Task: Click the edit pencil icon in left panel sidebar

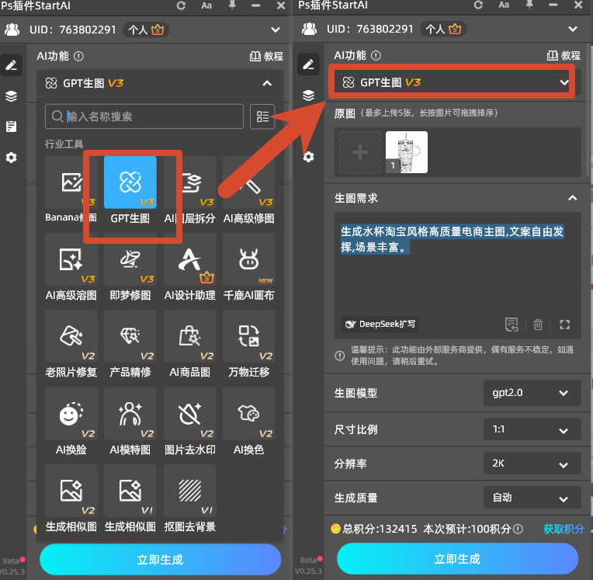Action: (12, 65)
